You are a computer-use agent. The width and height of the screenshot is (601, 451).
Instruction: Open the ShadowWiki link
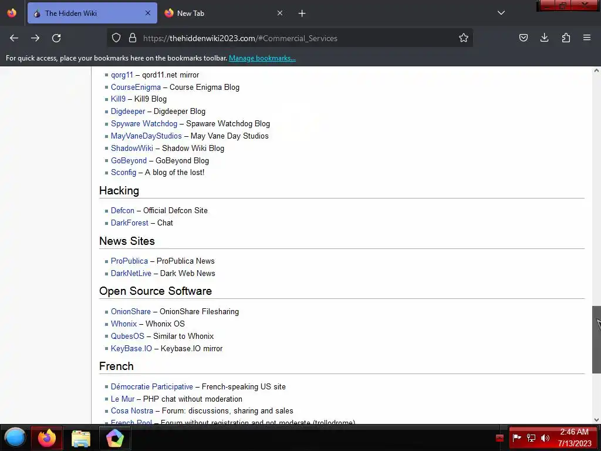(x=132, y=148)
